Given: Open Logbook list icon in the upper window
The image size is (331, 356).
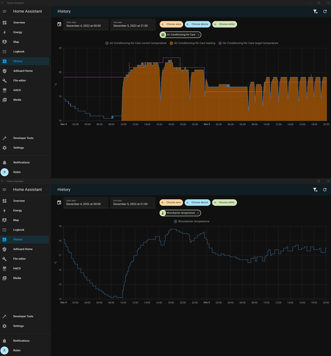Looking at the screenshot, I should tap(4, 52).
